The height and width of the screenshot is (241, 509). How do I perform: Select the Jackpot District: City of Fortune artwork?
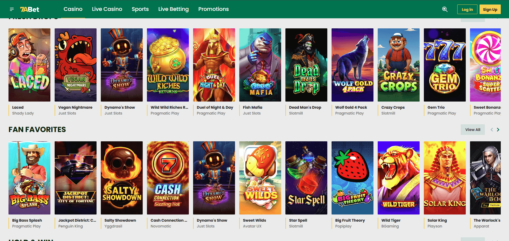click(x=76, y=178)
